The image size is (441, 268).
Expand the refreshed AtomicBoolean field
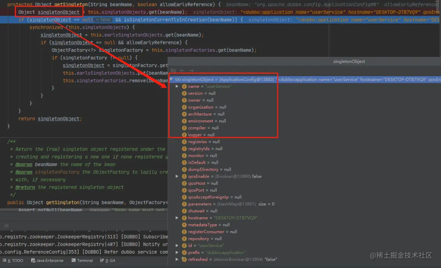(177, 259)
